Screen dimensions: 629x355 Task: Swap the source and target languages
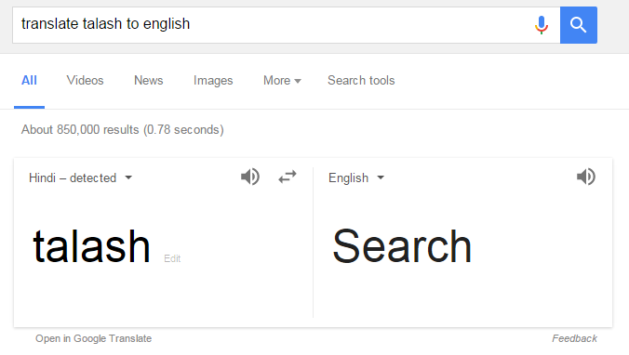[288, 177]
